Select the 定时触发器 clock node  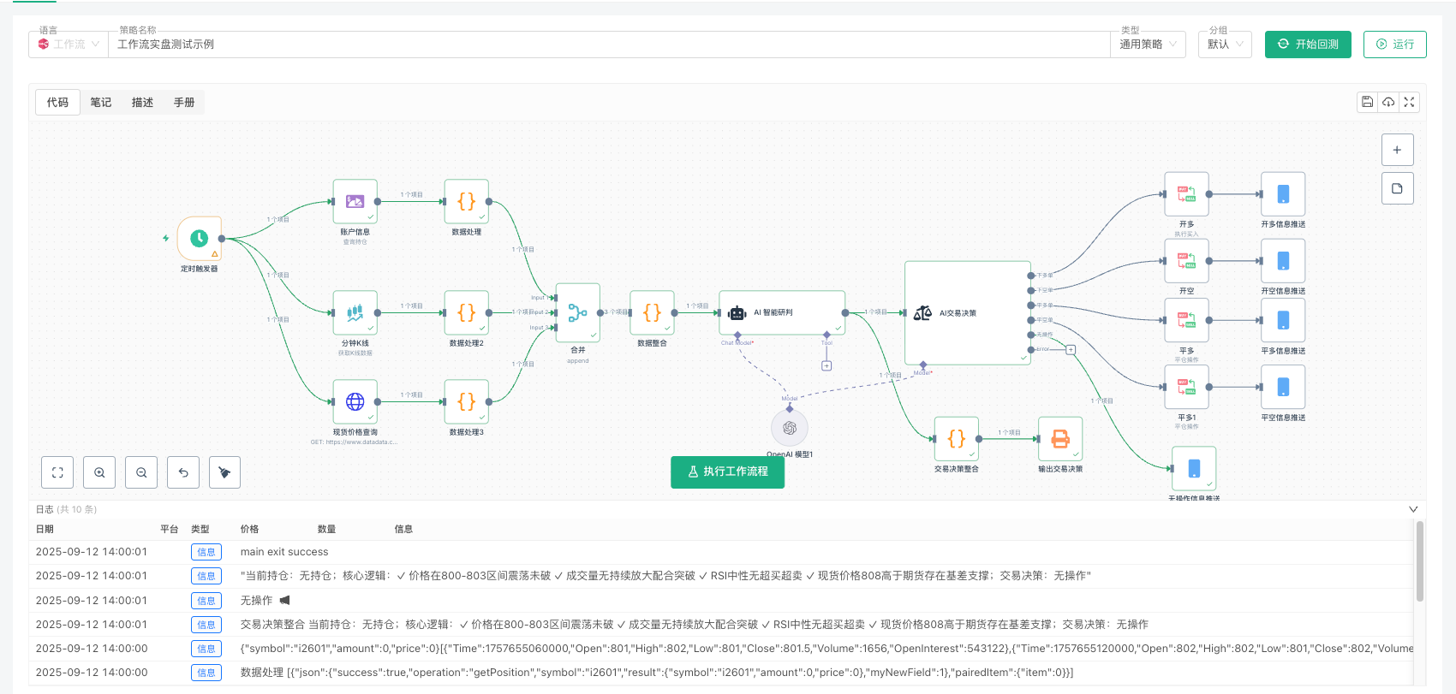[200, 239]
